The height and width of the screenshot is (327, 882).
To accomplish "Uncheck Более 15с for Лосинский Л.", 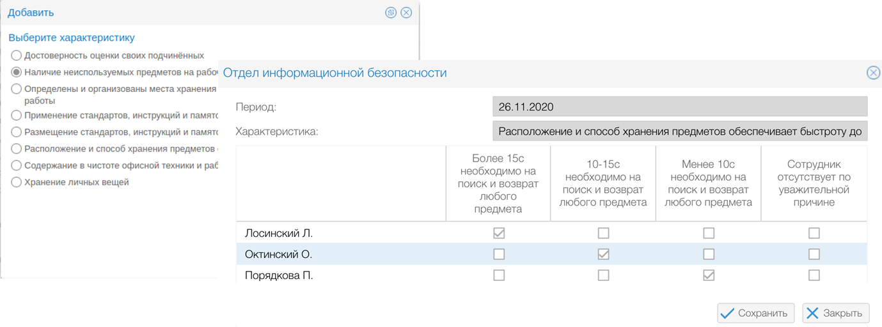I will point(499,233).
